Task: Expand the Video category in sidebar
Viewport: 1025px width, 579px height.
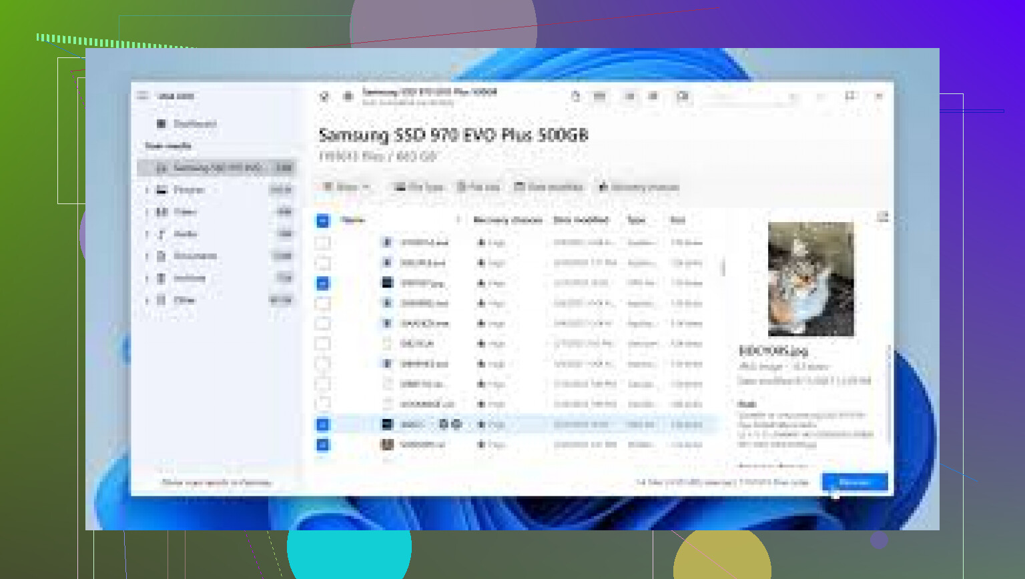Action: (147, 212)
